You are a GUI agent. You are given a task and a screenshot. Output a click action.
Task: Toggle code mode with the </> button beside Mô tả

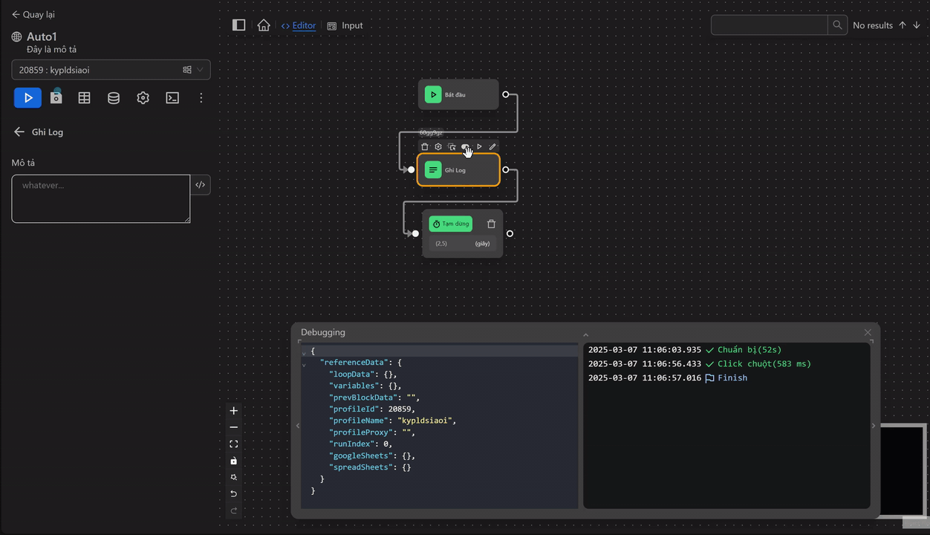tap(200, 184)
